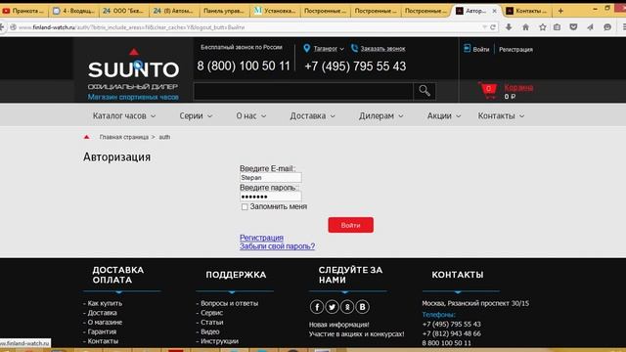This screenshot has width=626, height=352.
Task: Switch to the Установка... tab
Action: (x=276, y=11)
